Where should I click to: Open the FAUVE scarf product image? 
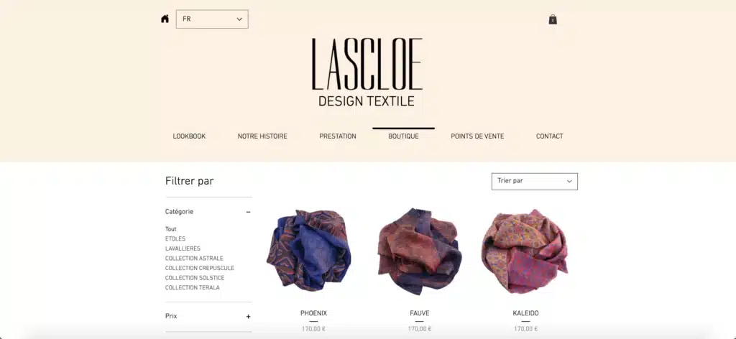(x=420, y=251)
